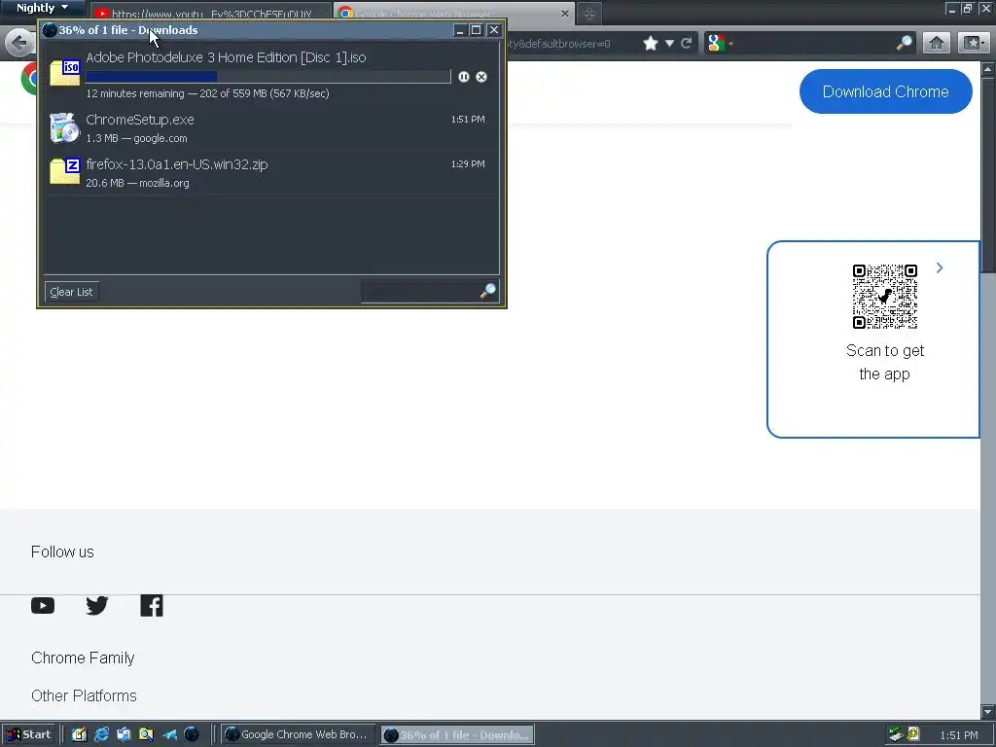Screen dimensions: 996x747
Task: Open the Facebook social icon
Action: pyautogui.click(x=152, y=605)
